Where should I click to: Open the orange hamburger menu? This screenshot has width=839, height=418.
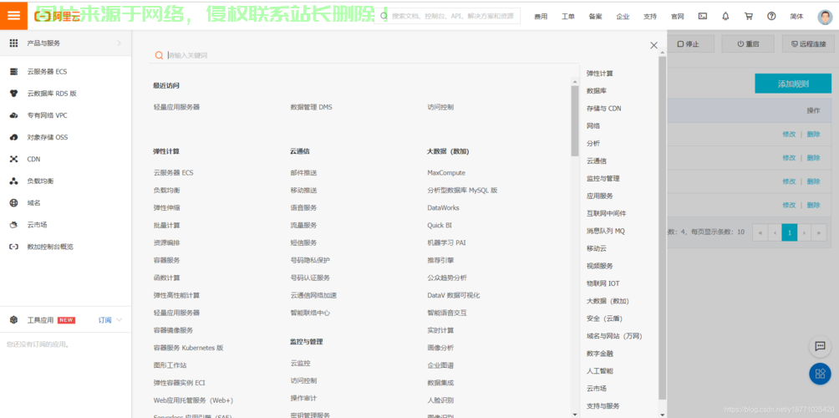14,16
